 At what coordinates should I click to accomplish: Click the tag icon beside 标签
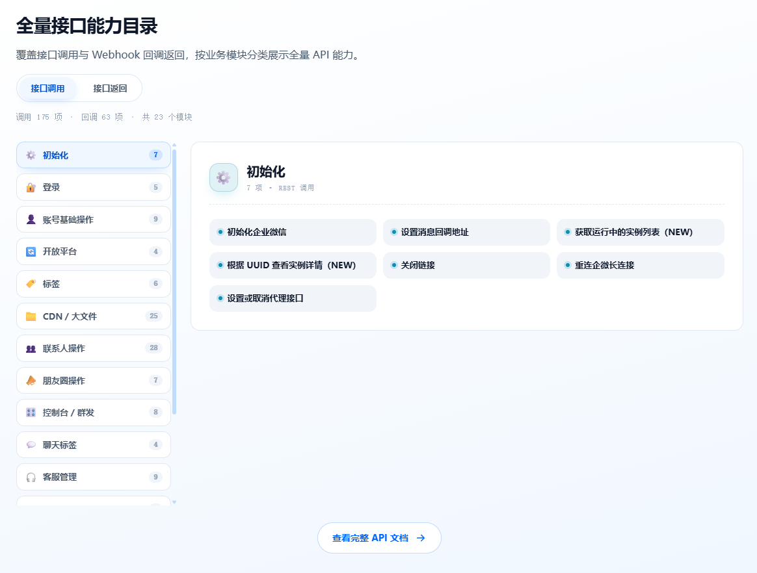tap(31, 284)
